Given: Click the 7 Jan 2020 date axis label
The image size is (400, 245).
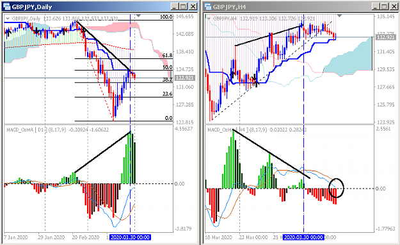Looking at the screenshot, I should tap(16, 237).
